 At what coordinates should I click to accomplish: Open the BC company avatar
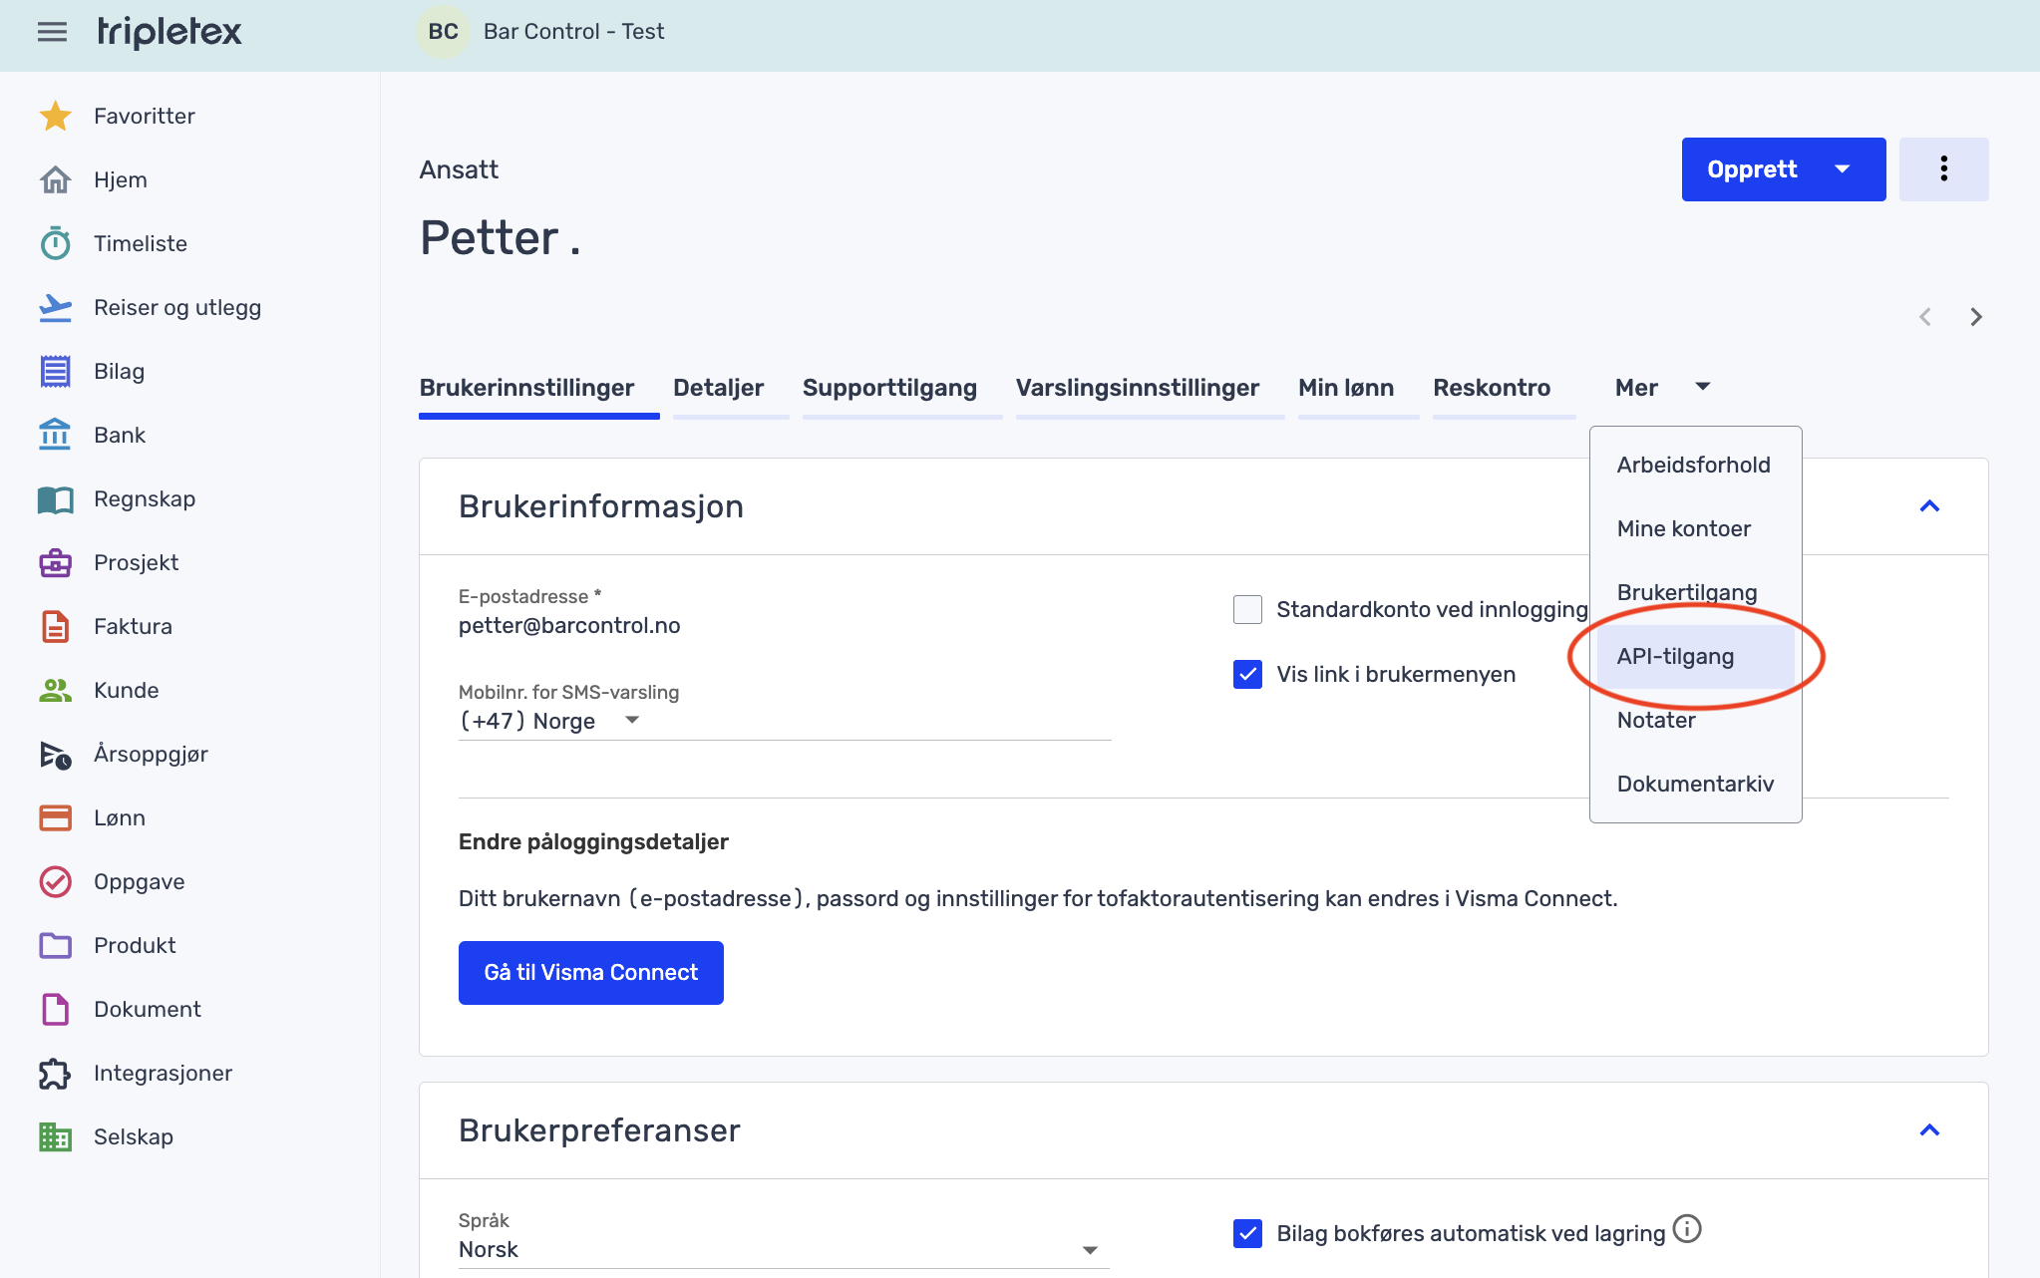tap(443, 32)
